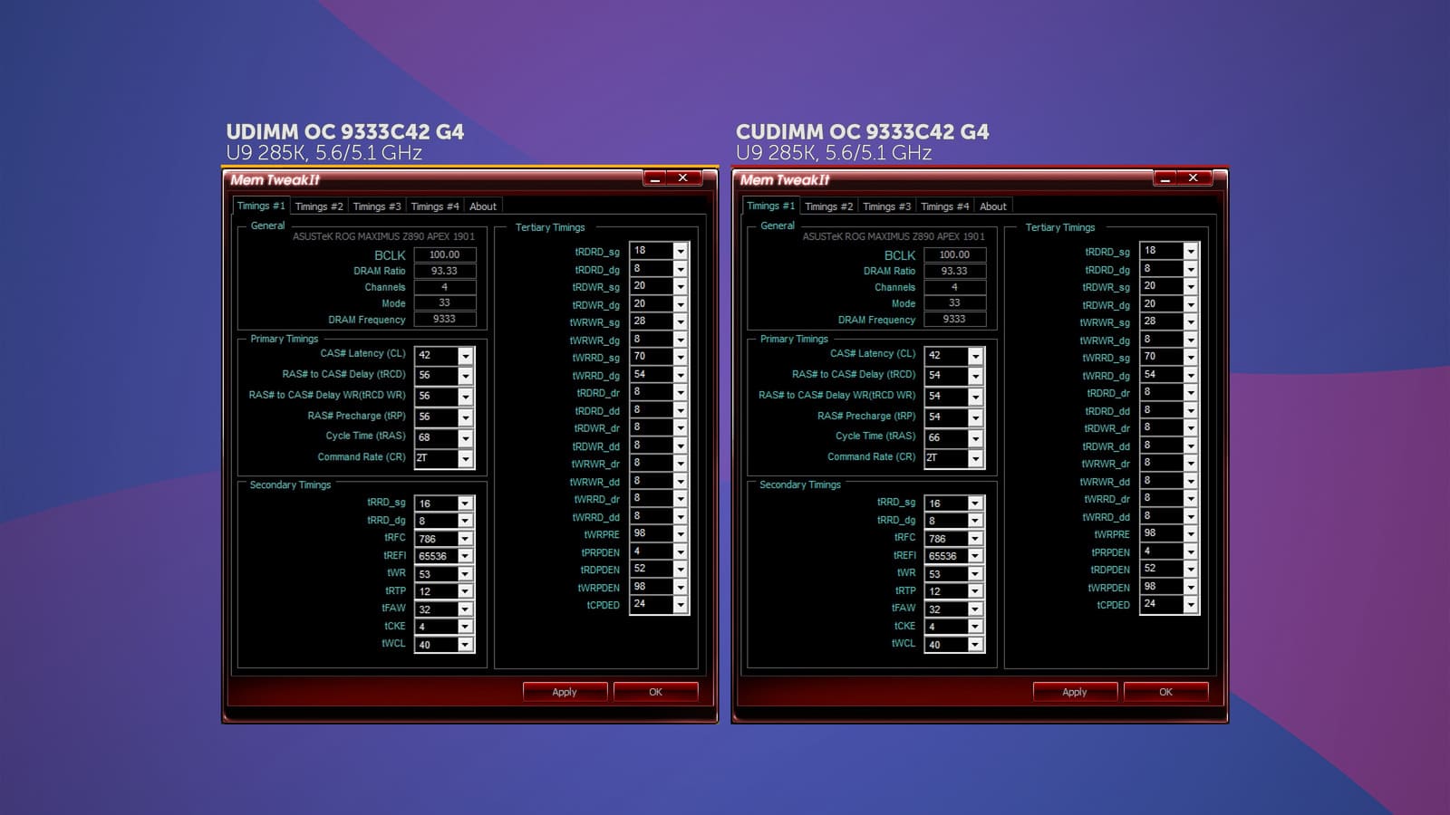The height and width of the screenshot is (815, 1450).
Task: Open Timings #3 tab in UDIMM window
Action: pyautogui.click(x=377, y=206)
